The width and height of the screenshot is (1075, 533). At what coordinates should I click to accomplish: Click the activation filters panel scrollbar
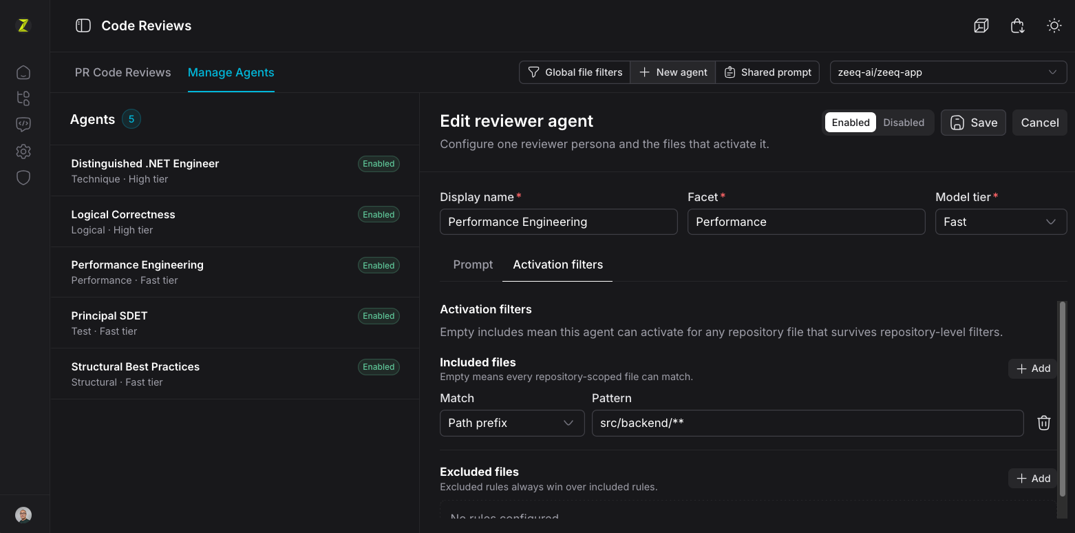1063,398
